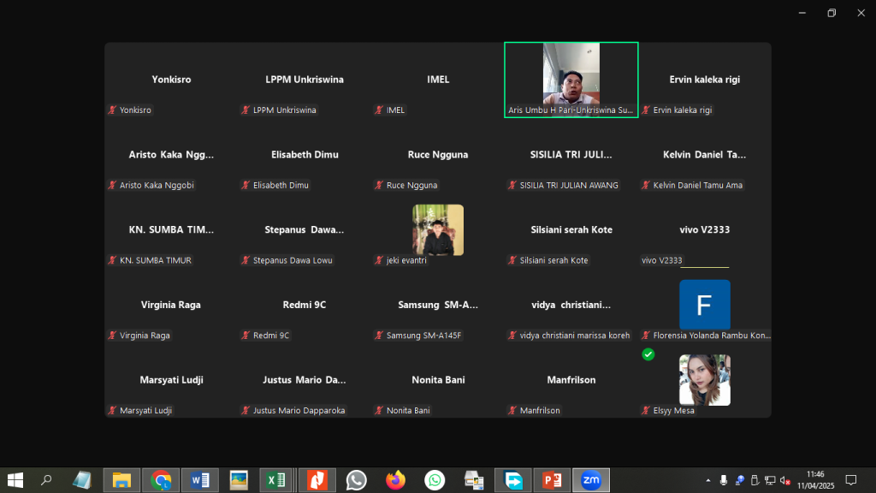876x493 pixels.
Task: Click the blue F avatar of Florensia
Action: pyautogui.click(x=705, y=305)
